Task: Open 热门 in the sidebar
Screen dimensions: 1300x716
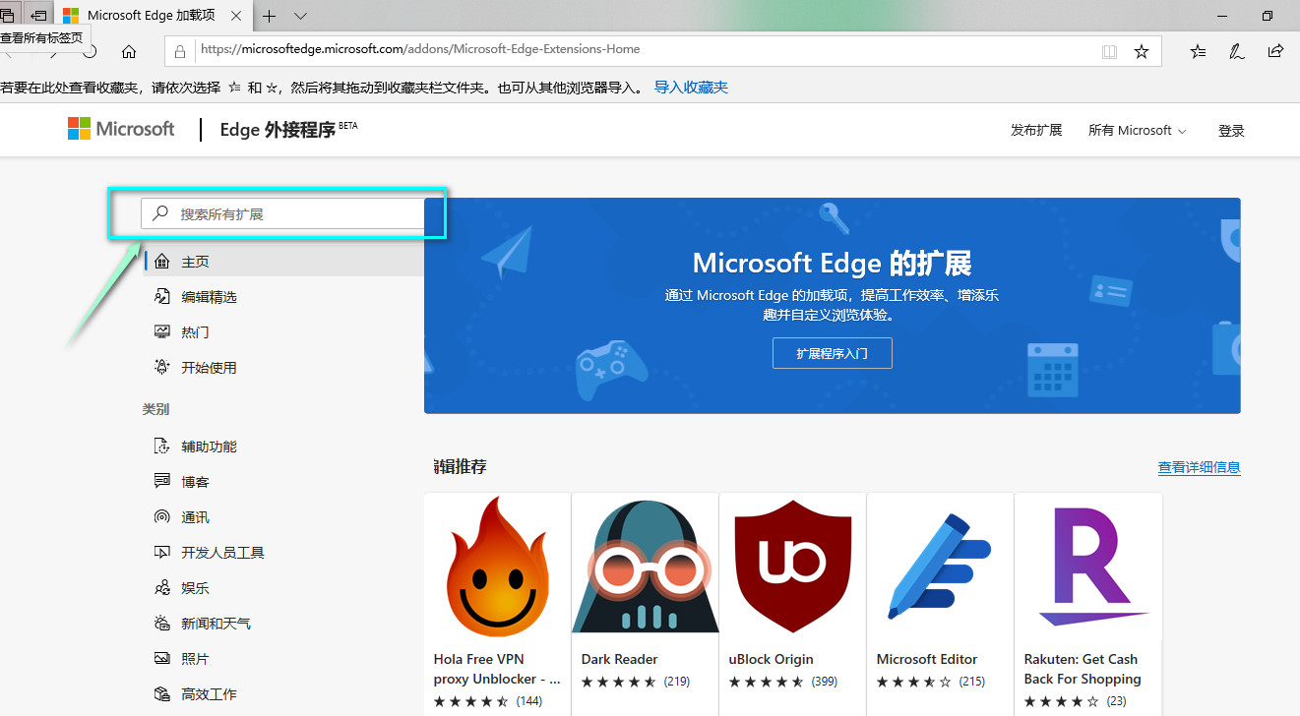Action: pyautogui.click(x=195, y=332)
